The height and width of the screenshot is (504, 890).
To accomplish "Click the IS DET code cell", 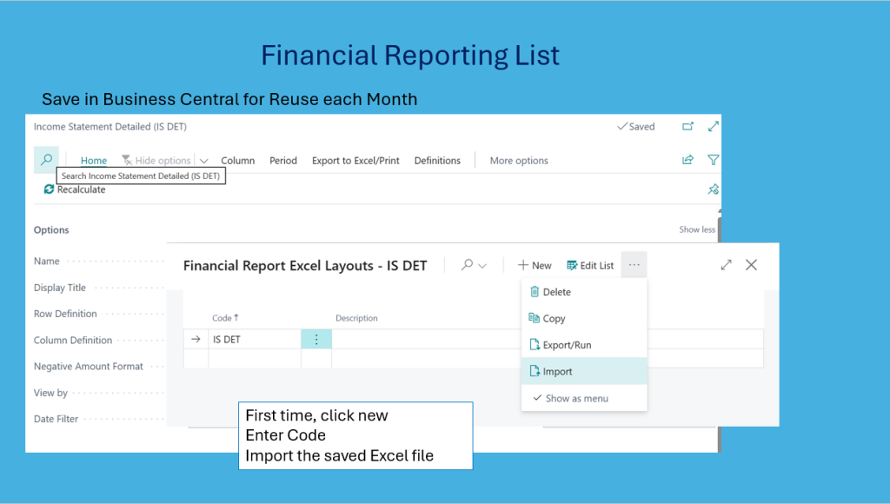I will coord(252,340).
